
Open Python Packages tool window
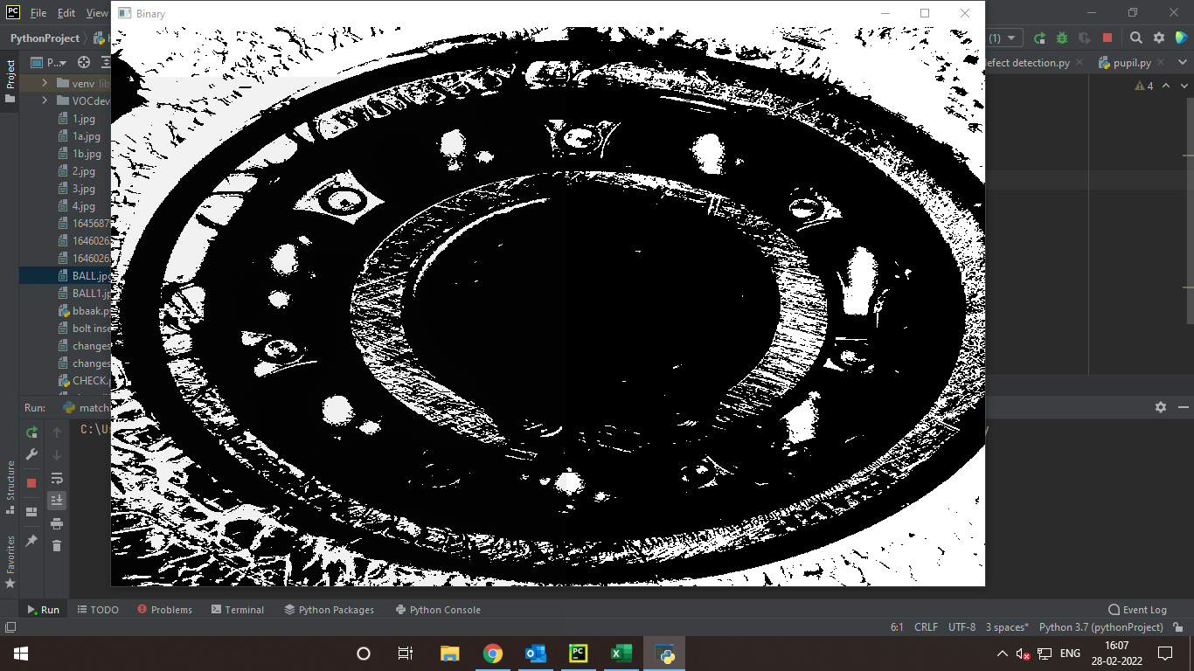[x=329, y=610]
